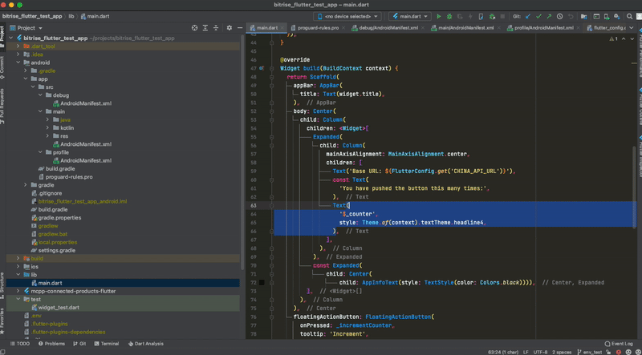Expand the kotlin folder
Viewport: 642px width, 355px height.
[47, 127]
